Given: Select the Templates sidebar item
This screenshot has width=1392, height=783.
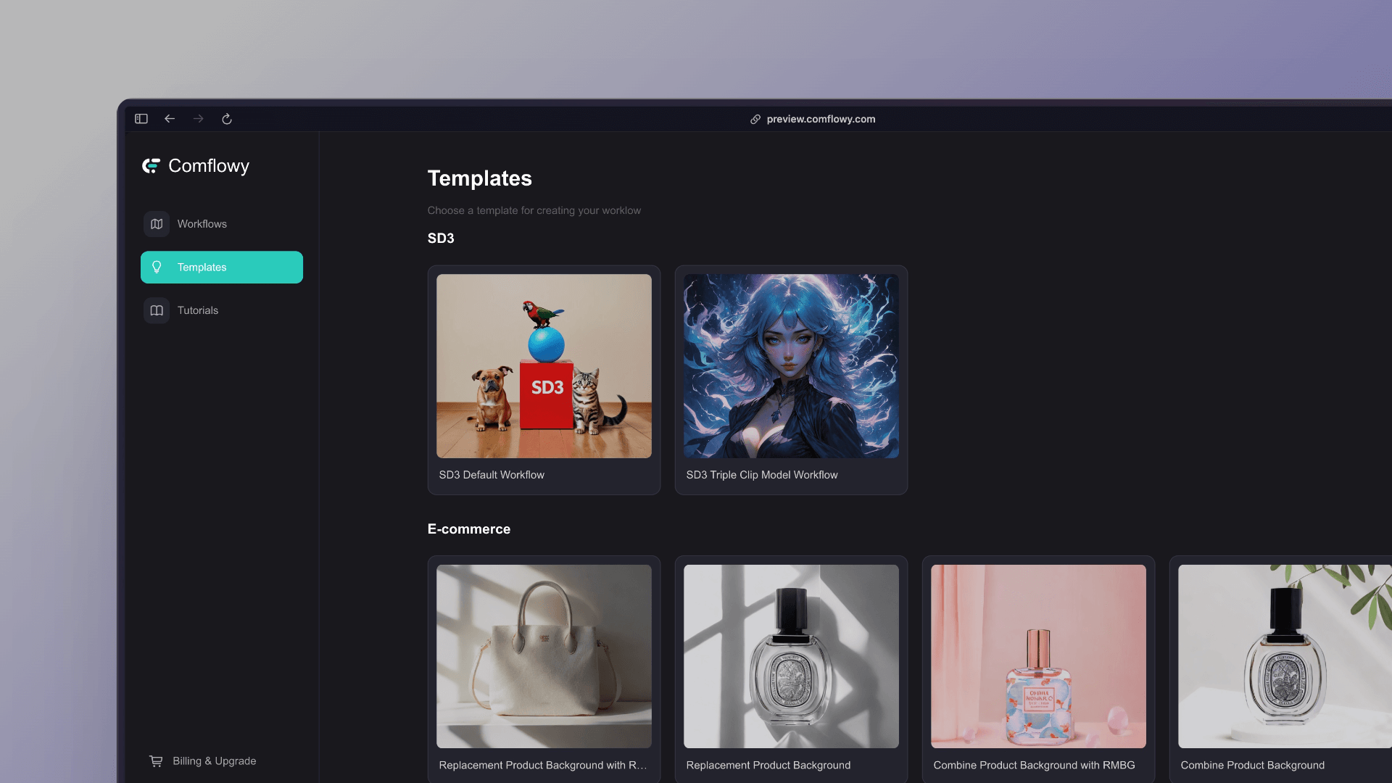Looking at the screenshot, I should (x=222, y=267).
